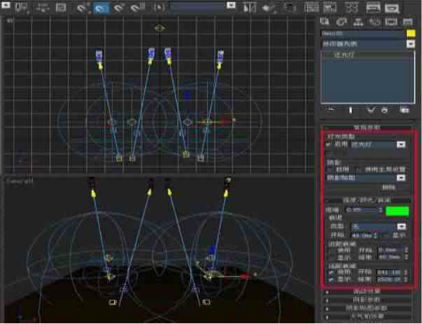
Task: Switch to the Motion panel tab
Action: click(374, 21)
